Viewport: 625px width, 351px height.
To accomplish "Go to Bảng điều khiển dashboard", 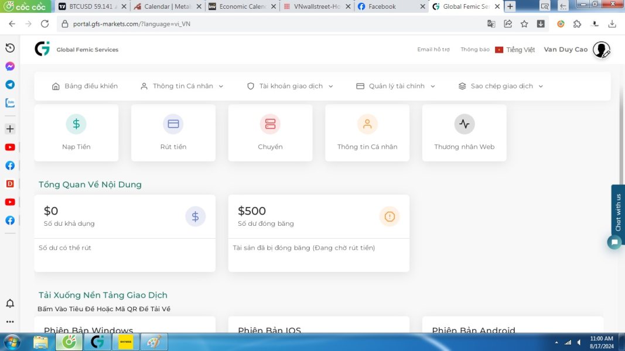I will coord(85,86).
